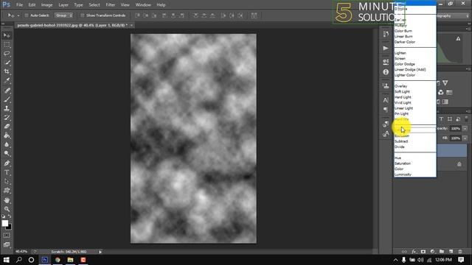The height and width of the screenshot is (265, 472).
Task: Open the Group dropdown in options bar
Action: [x=63, y=15]
